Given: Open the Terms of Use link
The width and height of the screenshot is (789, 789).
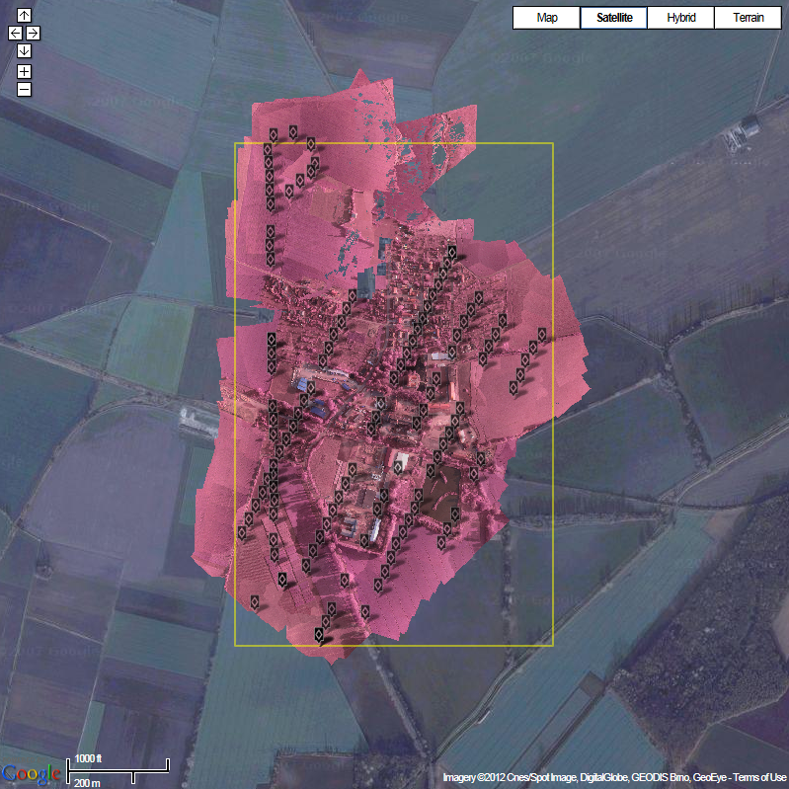Looking at the screenshot, I should point(758,777).
